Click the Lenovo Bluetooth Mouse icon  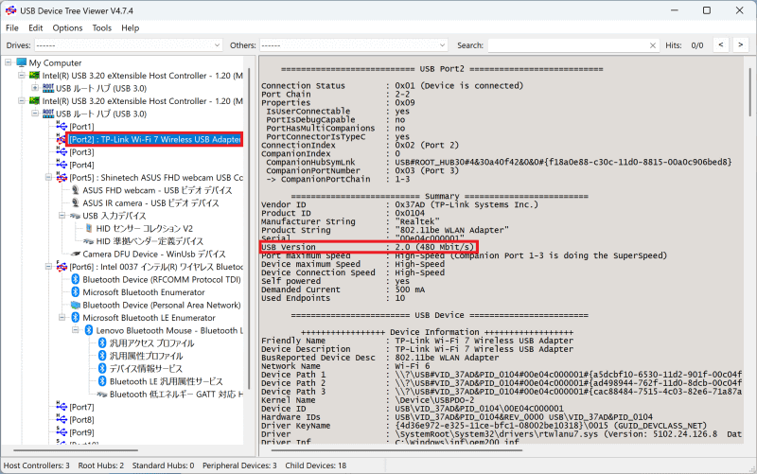89,330
